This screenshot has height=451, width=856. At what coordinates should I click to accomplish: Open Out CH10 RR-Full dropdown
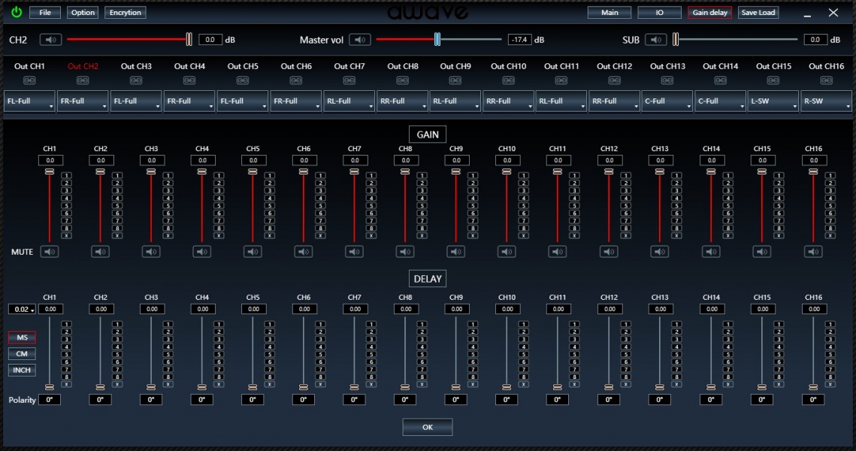[508, 101]
